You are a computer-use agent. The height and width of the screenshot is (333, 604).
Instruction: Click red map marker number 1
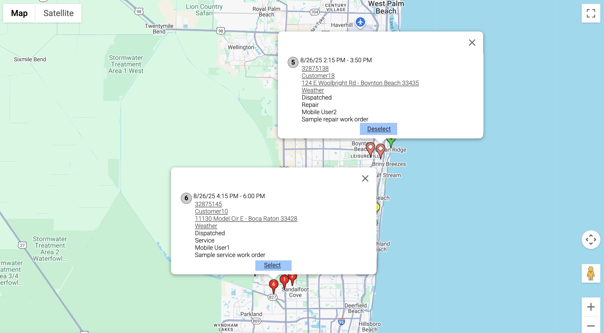tap(284, 280)
